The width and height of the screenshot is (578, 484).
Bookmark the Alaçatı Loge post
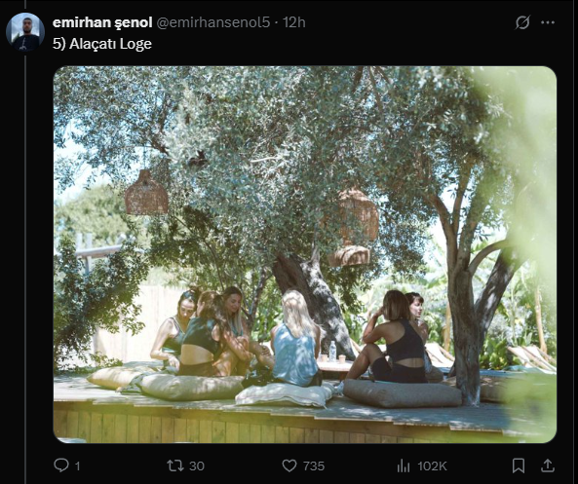pos(519,465)
